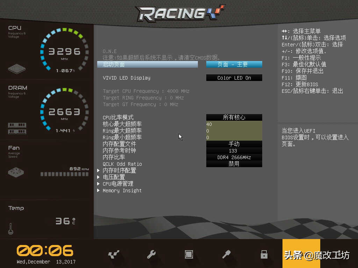Select the 启动页面 '页面 - 主要' value button
Image resolution: width=358 pixels, height=268 pixels.
click(234, 65)
